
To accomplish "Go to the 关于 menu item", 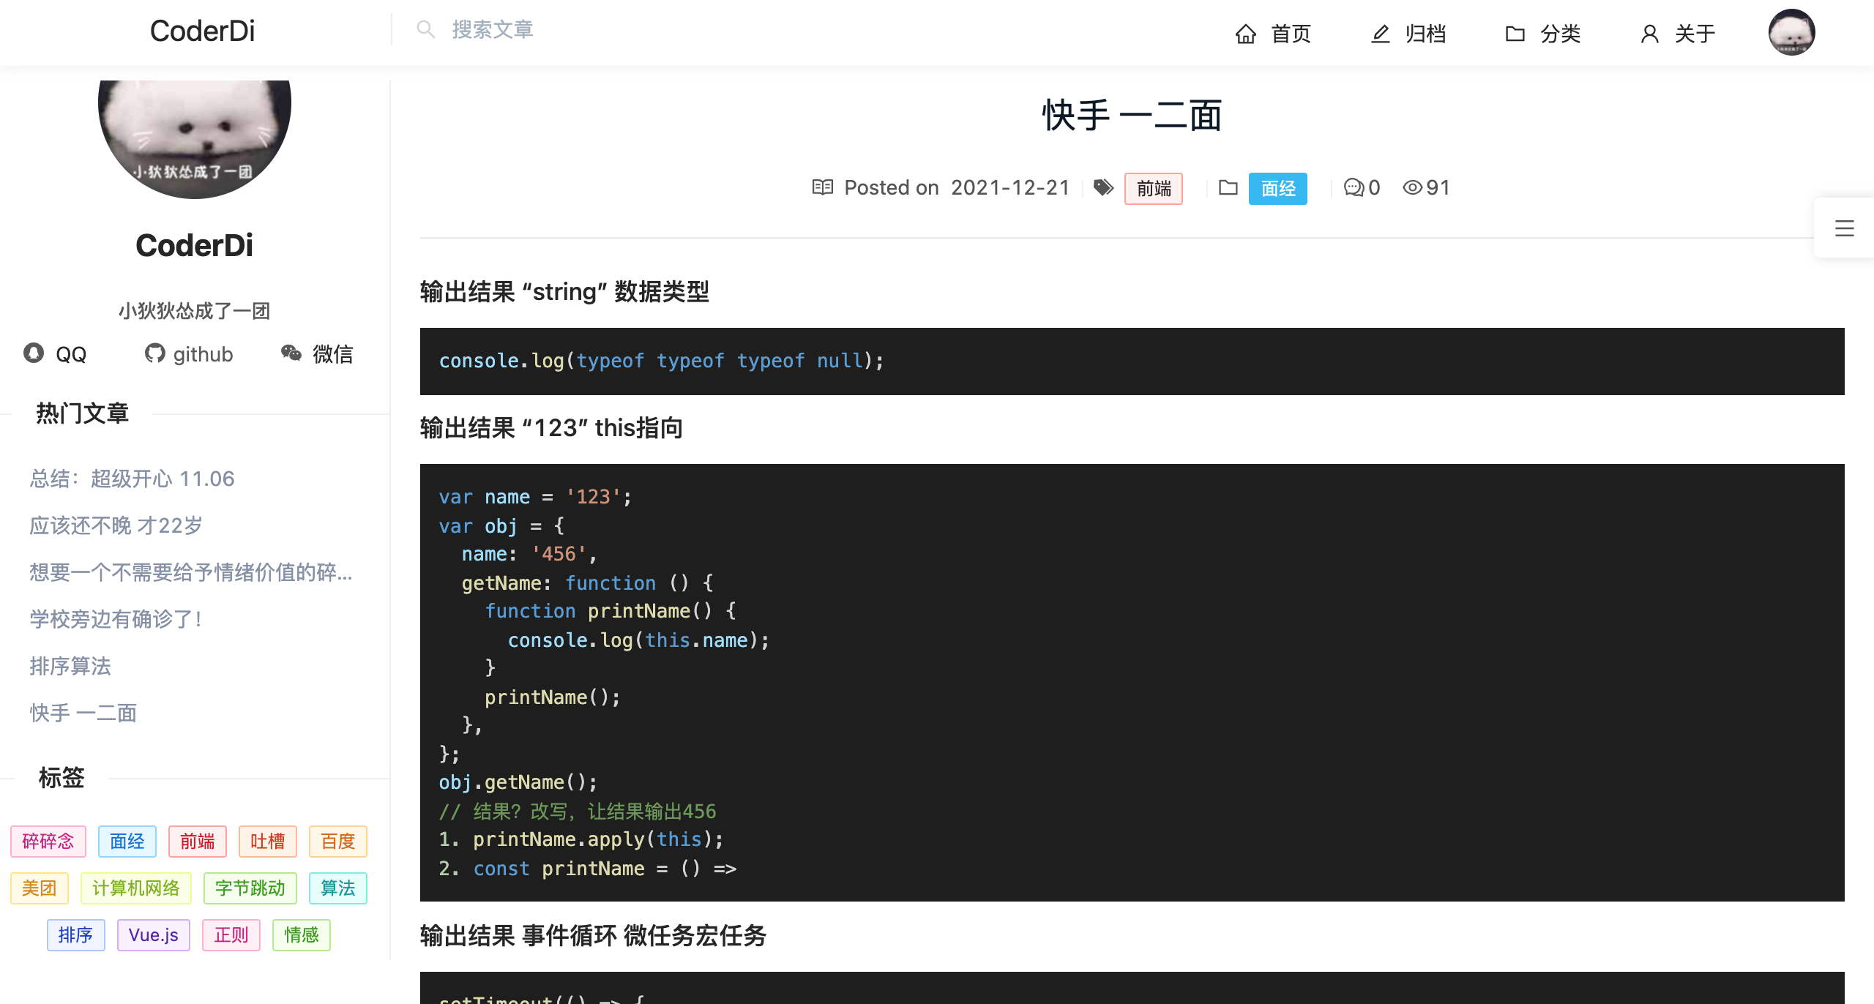I will pyautogui.click(x=1695, y=34).
